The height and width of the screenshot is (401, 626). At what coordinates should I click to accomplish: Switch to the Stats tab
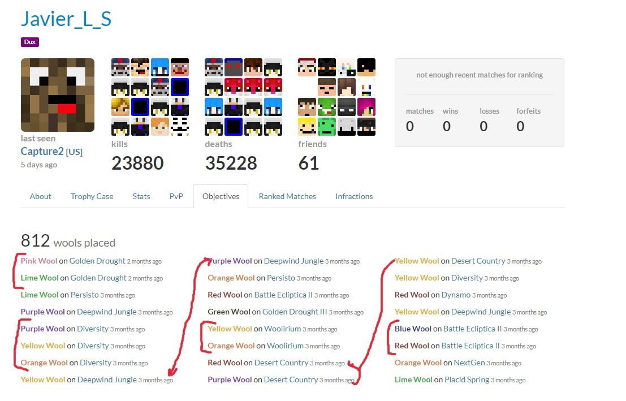click(x=141, y=196)
